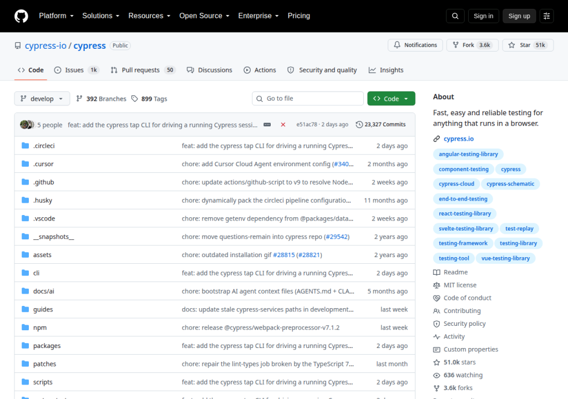The width and height of the screenshot is (568, 399).
Task: Click the failed status X on latest commit
Action: tap(283, 125)
